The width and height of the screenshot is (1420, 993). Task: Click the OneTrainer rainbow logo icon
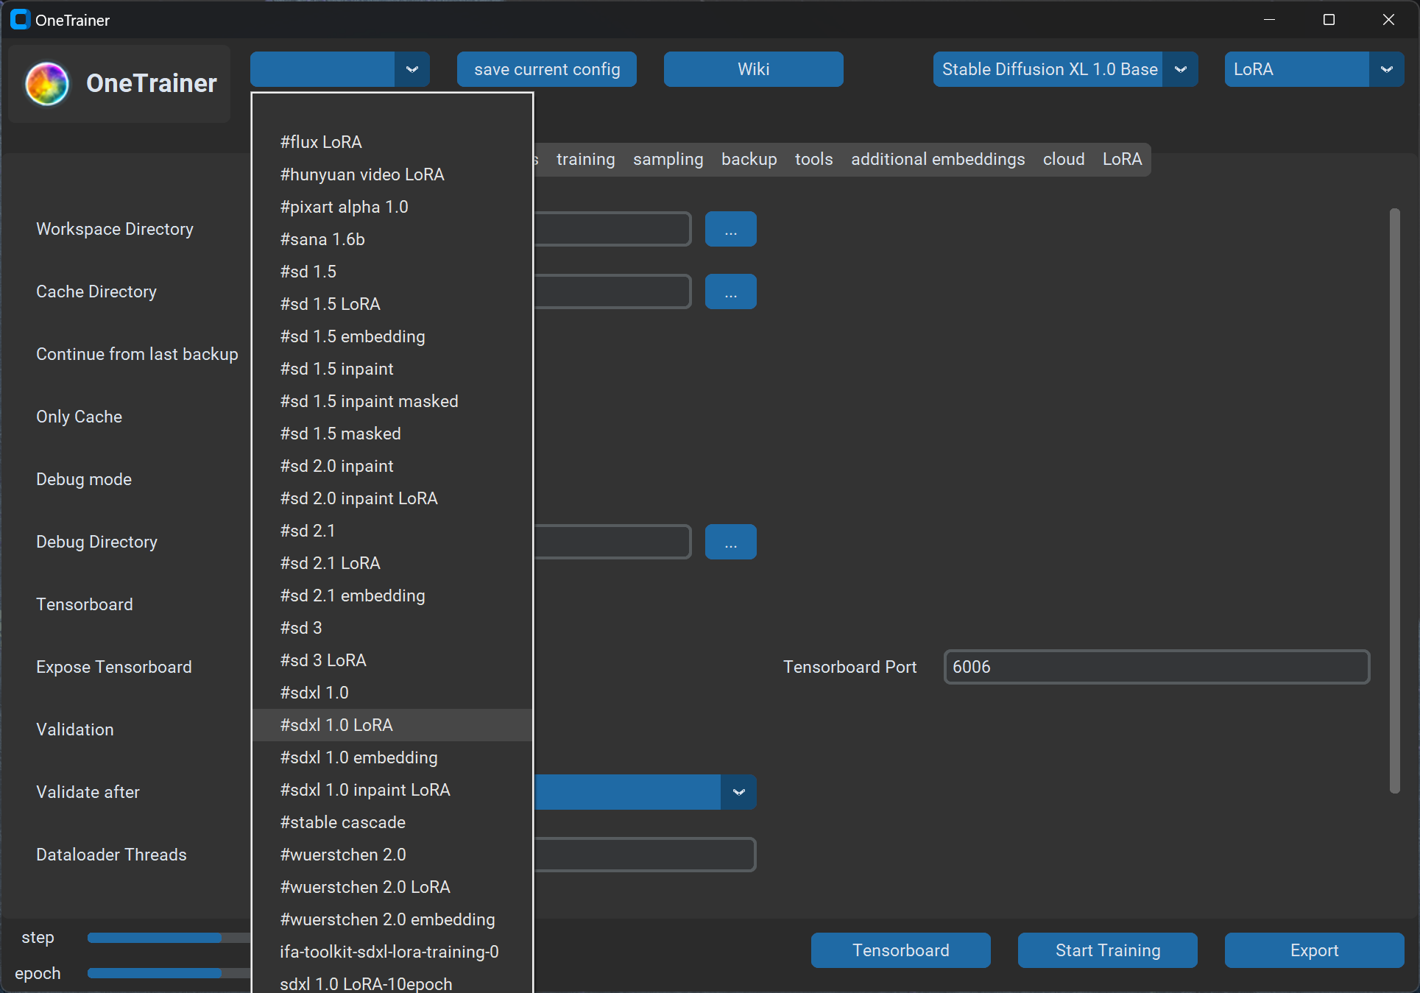tap(47, 83)
